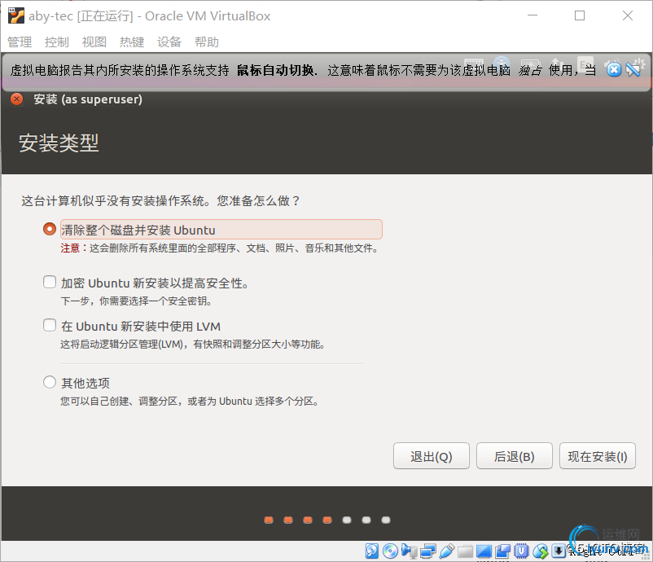Click the 注意 warning text line
The image size is (653, 562).
pos(220,248)
